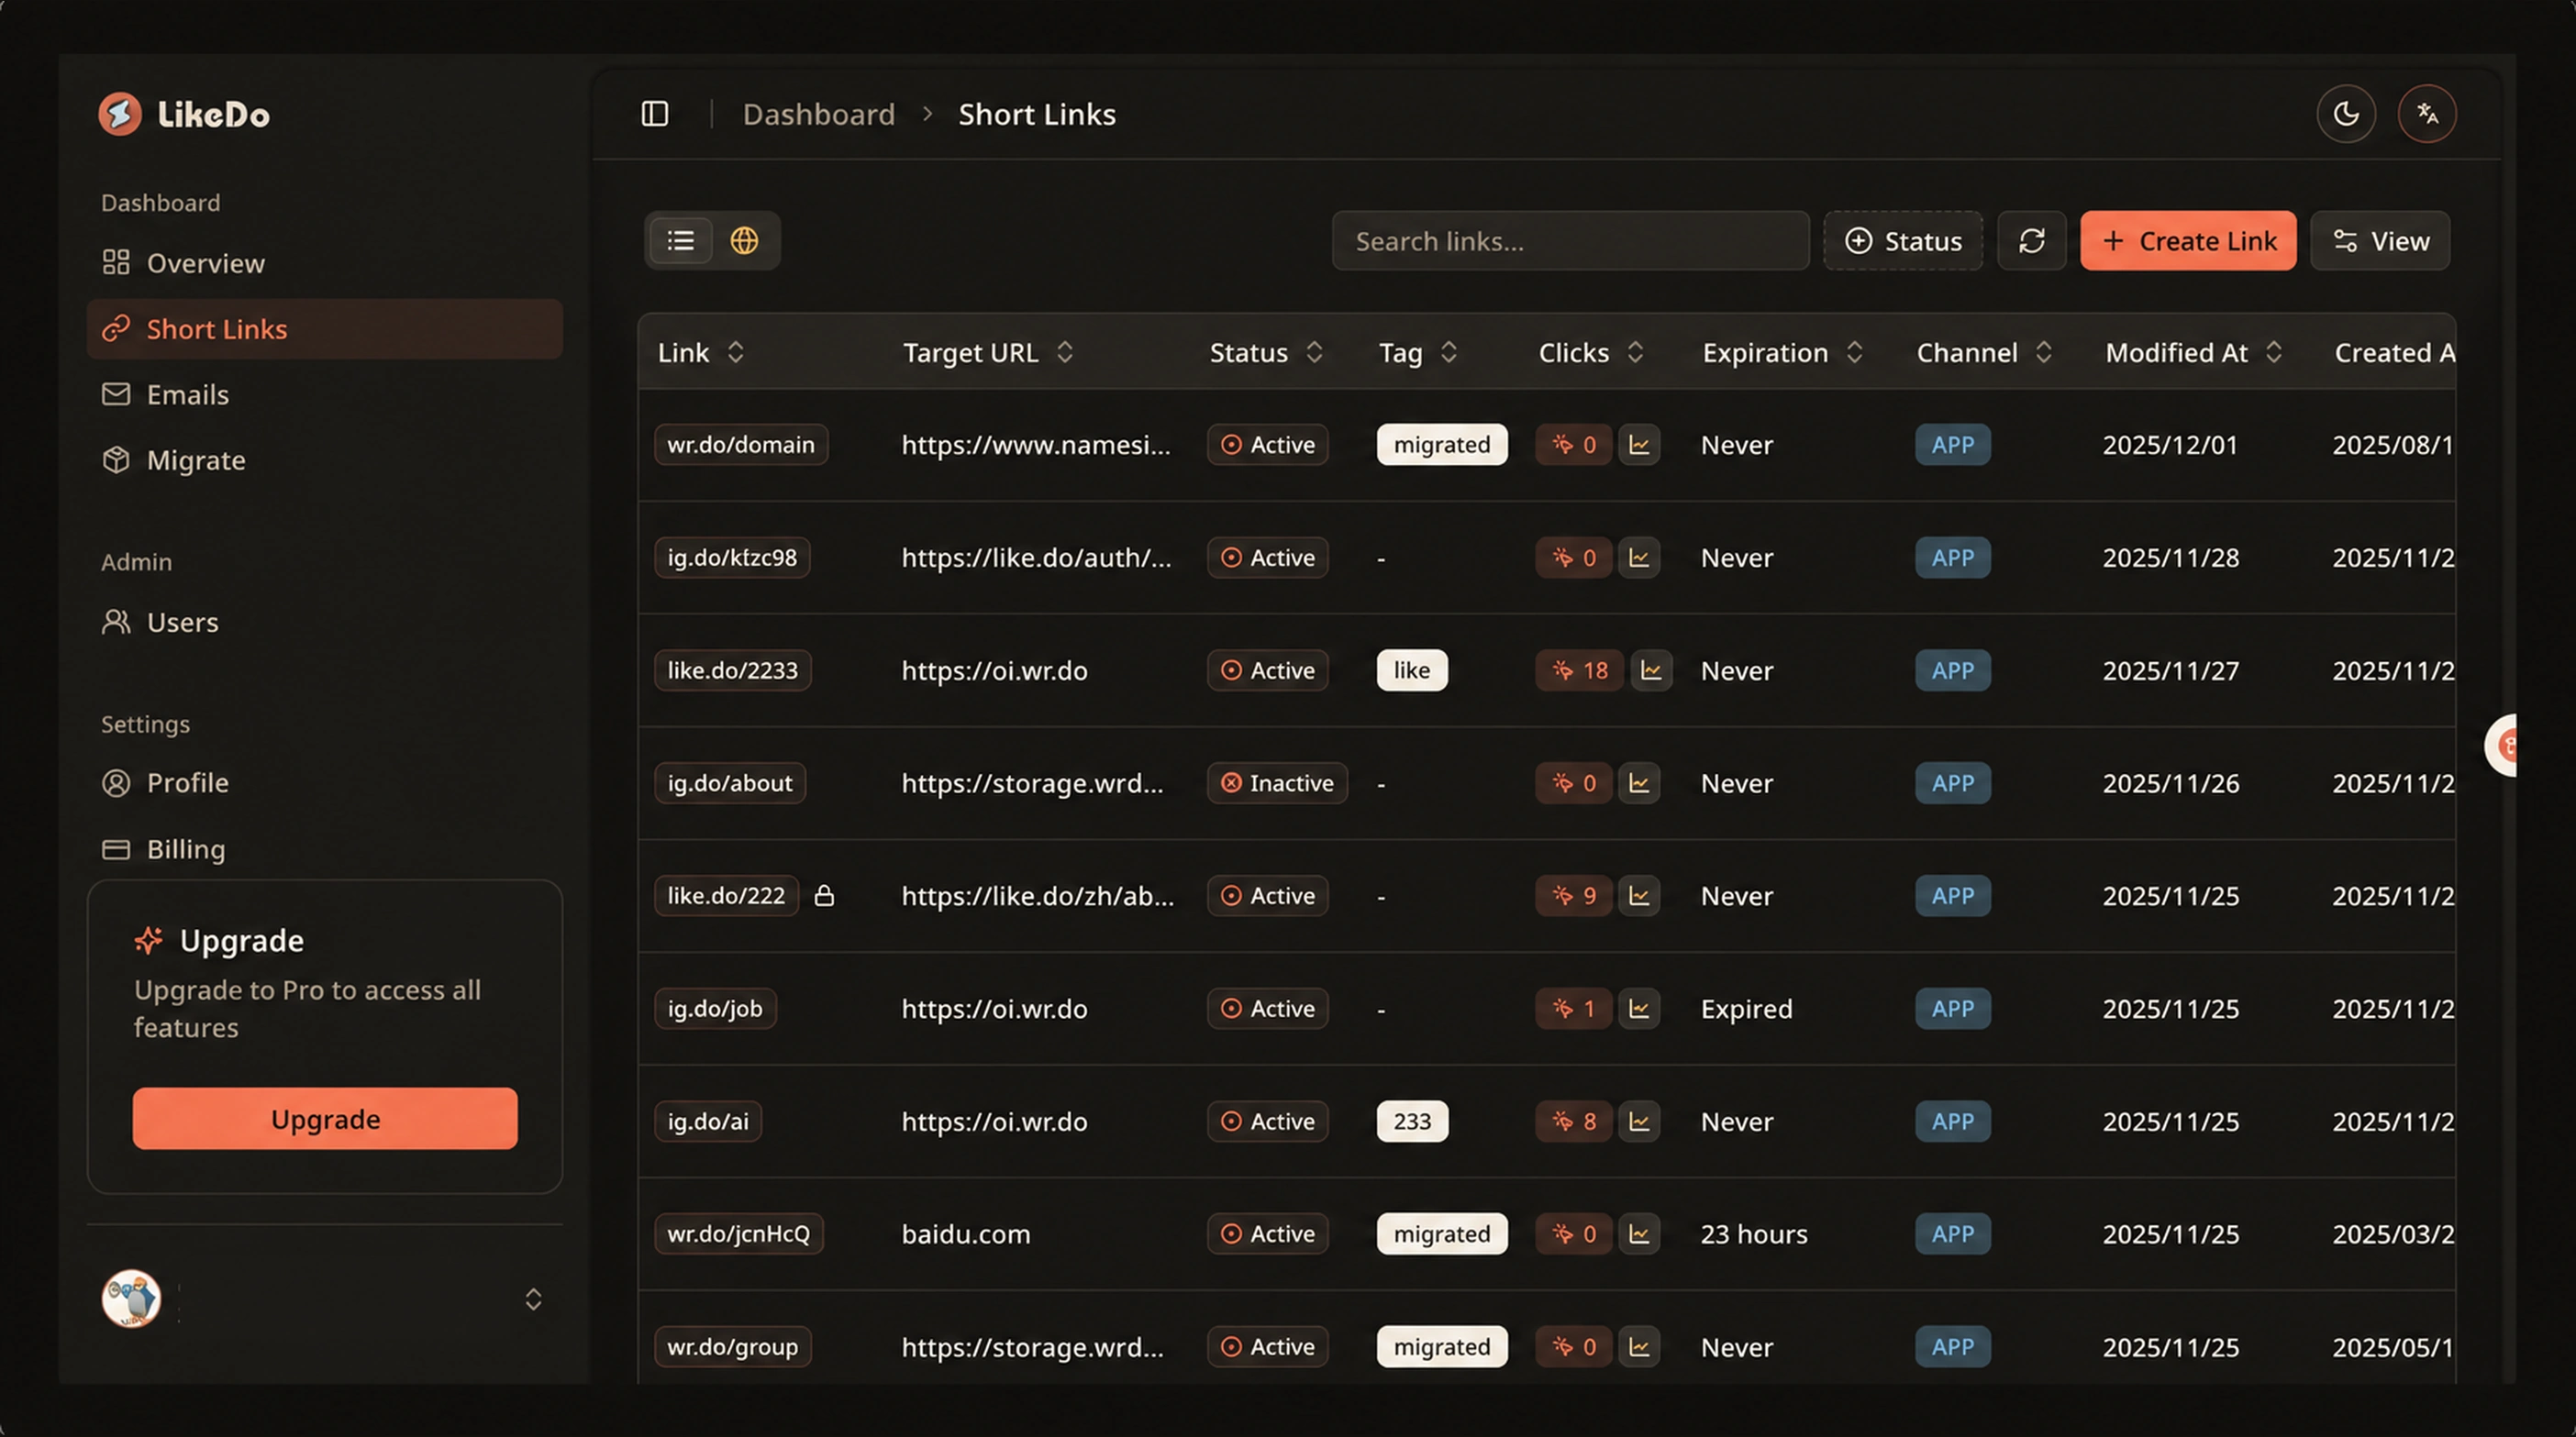Click the user avatar in the sidebar
Screen dimensions: 2576x1437
(131, 1299)
